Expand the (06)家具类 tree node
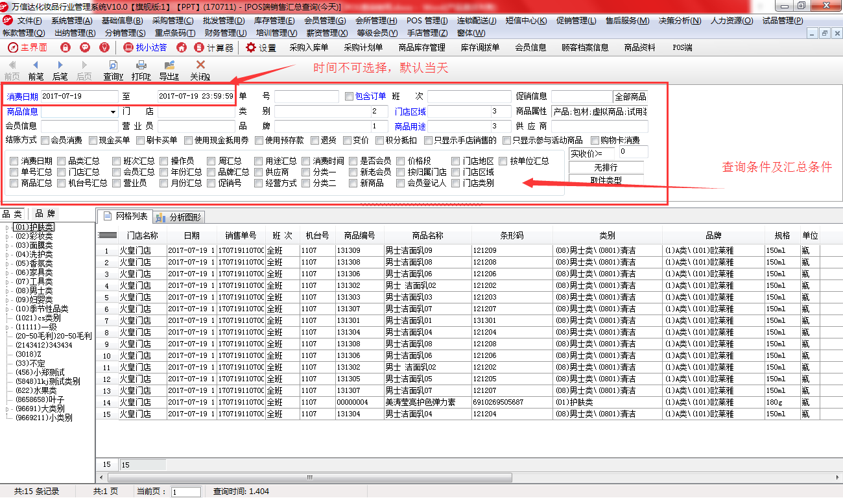This screenshot has height=498, width=843. (7, 272)
